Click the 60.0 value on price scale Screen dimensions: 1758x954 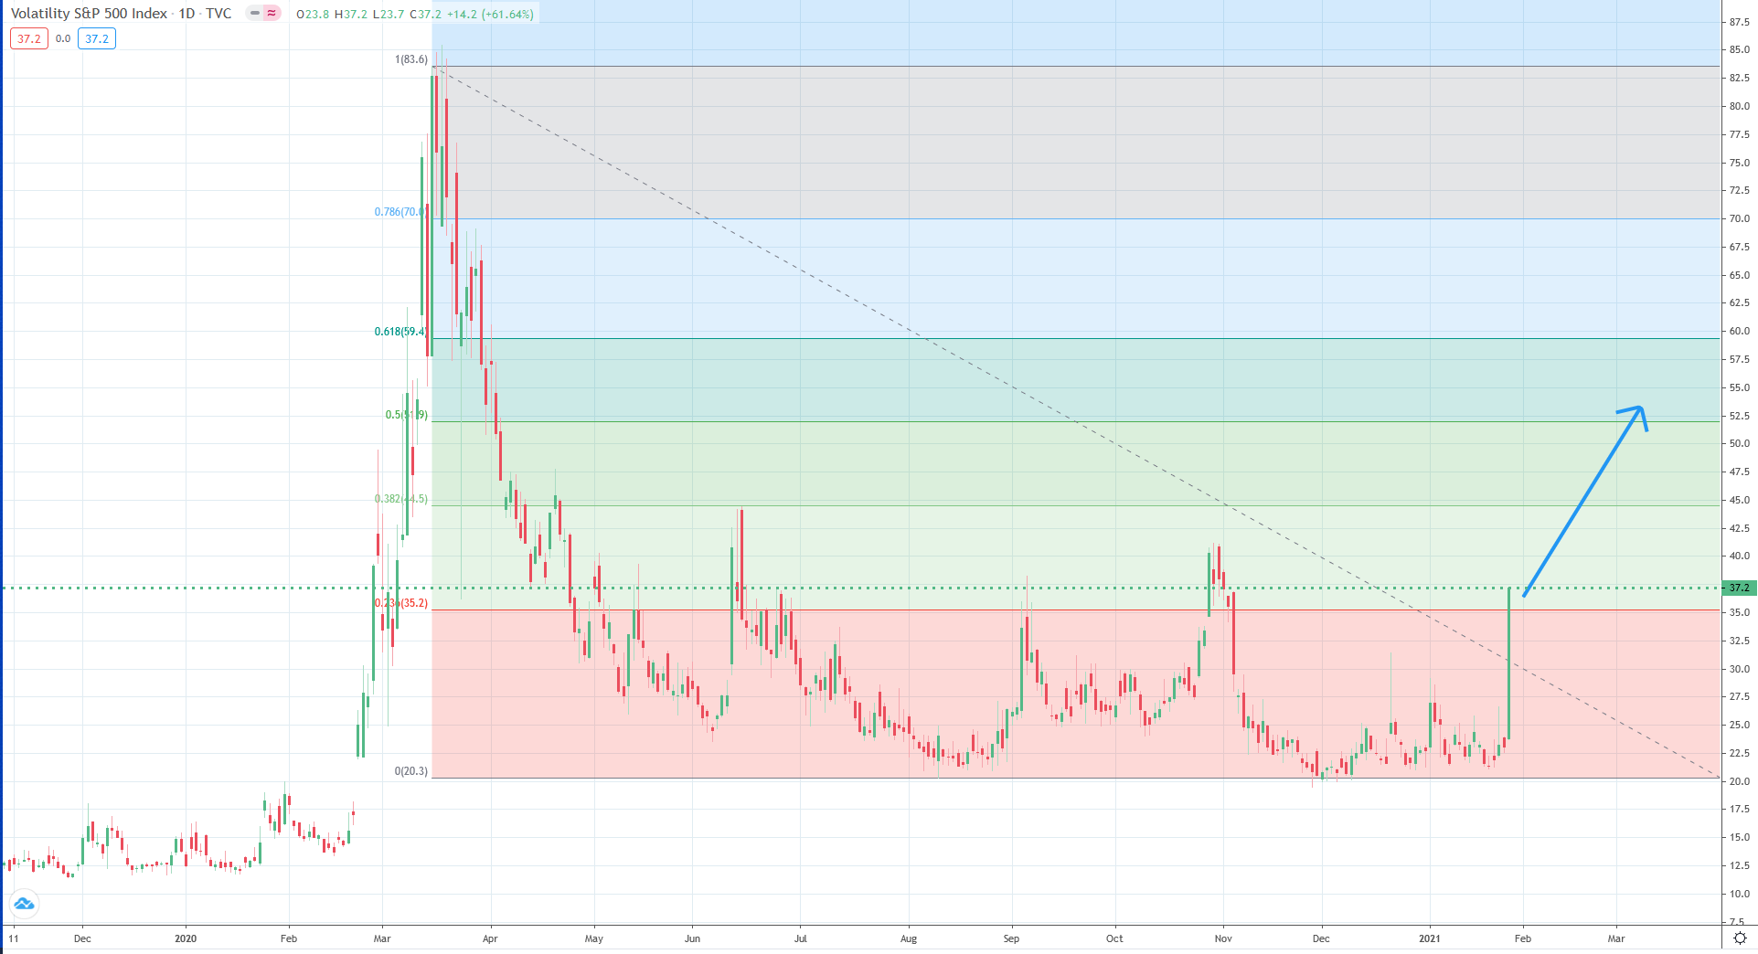click(x=1739, y=331)
